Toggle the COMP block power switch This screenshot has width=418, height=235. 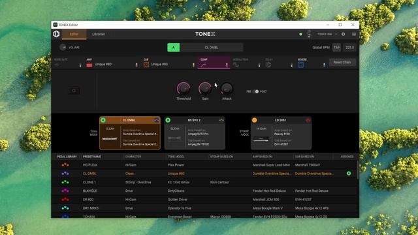(227, 65)
